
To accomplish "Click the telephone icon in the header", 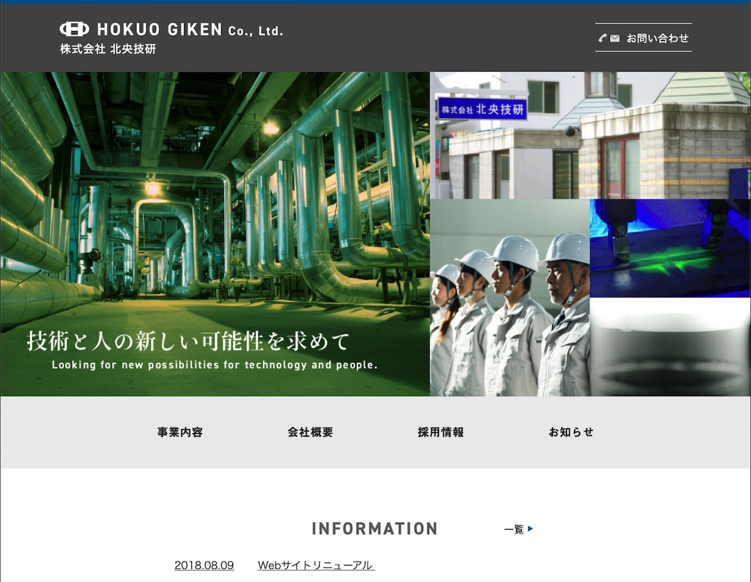I will click(x=603, y=38).
